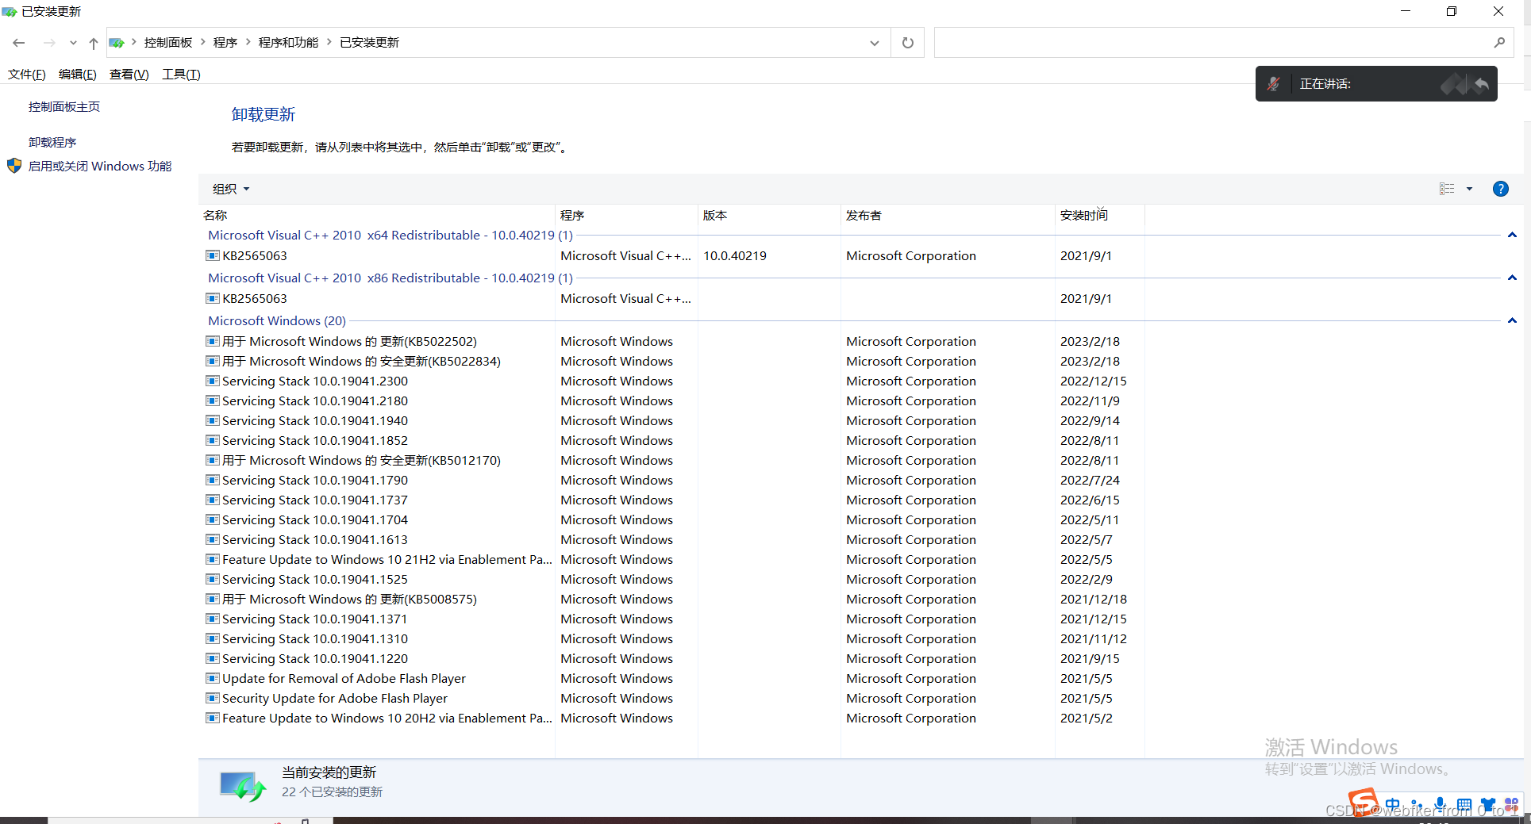Click the icon of Servicing Stack 10.0.19041.1704

tap(212, 519)
